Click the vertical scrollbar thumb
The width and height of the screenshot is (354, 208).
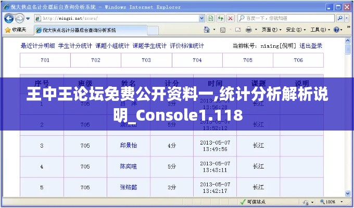(348, 49)
